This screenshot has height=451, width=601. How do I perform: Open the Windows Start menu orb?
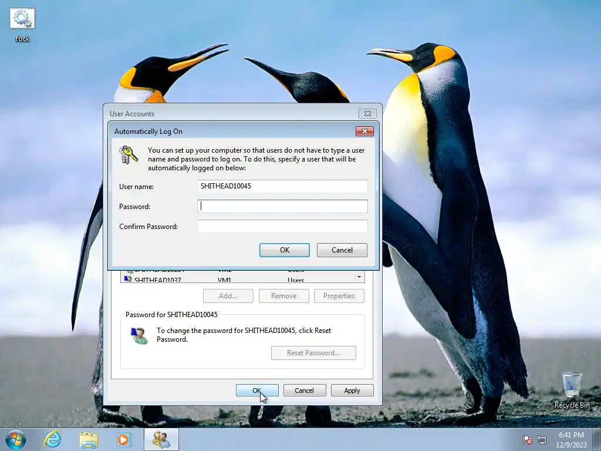pos(15,439)
